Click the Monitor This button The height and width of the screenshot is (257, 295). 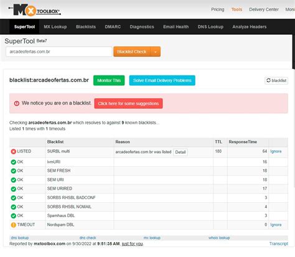point(109,80)
